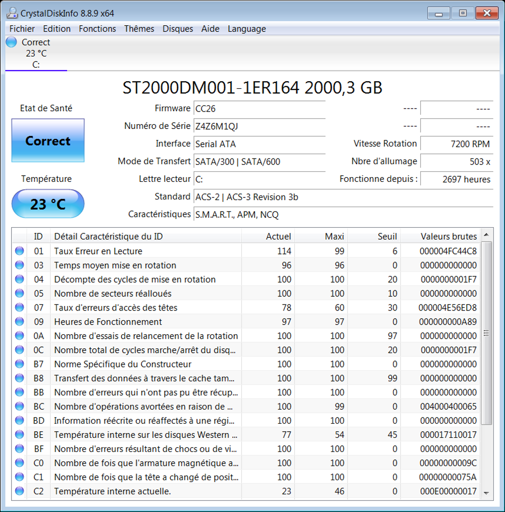Click the Actuel column header
The width and height of the screenshot is (505, 512).
268,236
